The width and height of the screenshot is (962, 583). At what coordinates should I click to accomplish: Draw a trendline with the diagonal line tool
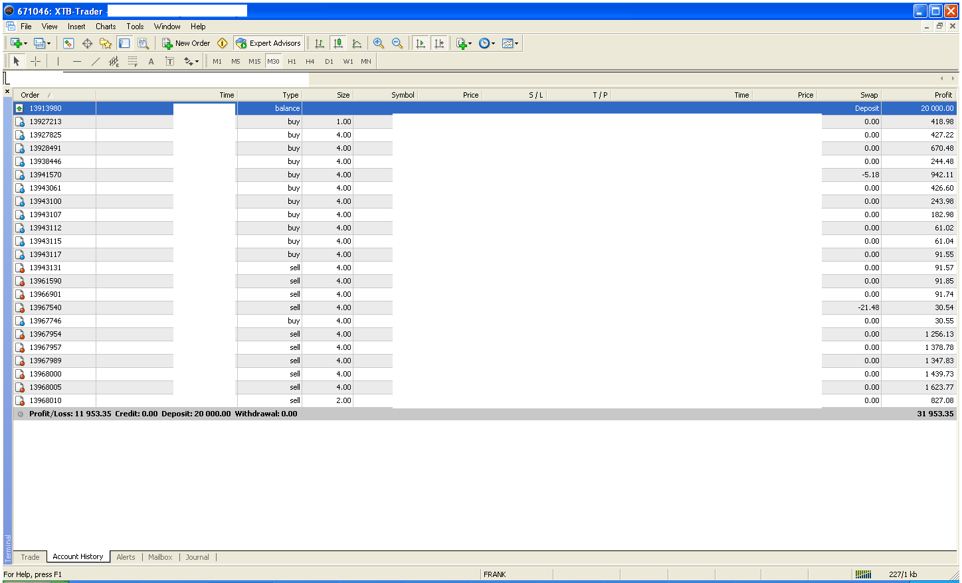point(96,61)
